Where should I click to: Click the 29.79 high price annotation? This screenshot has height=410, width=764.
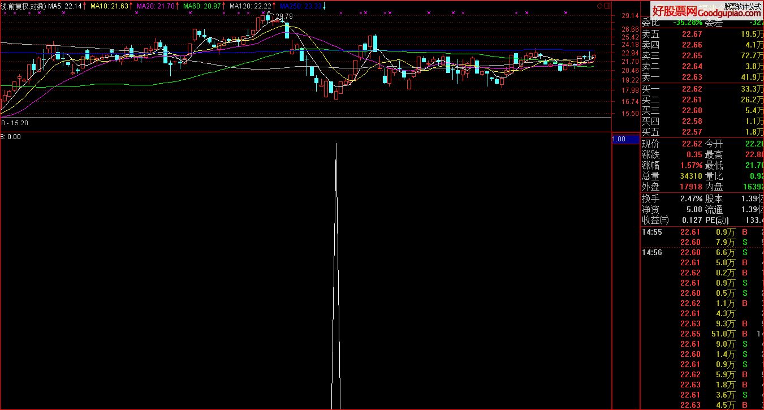click(x=284, y=16)
